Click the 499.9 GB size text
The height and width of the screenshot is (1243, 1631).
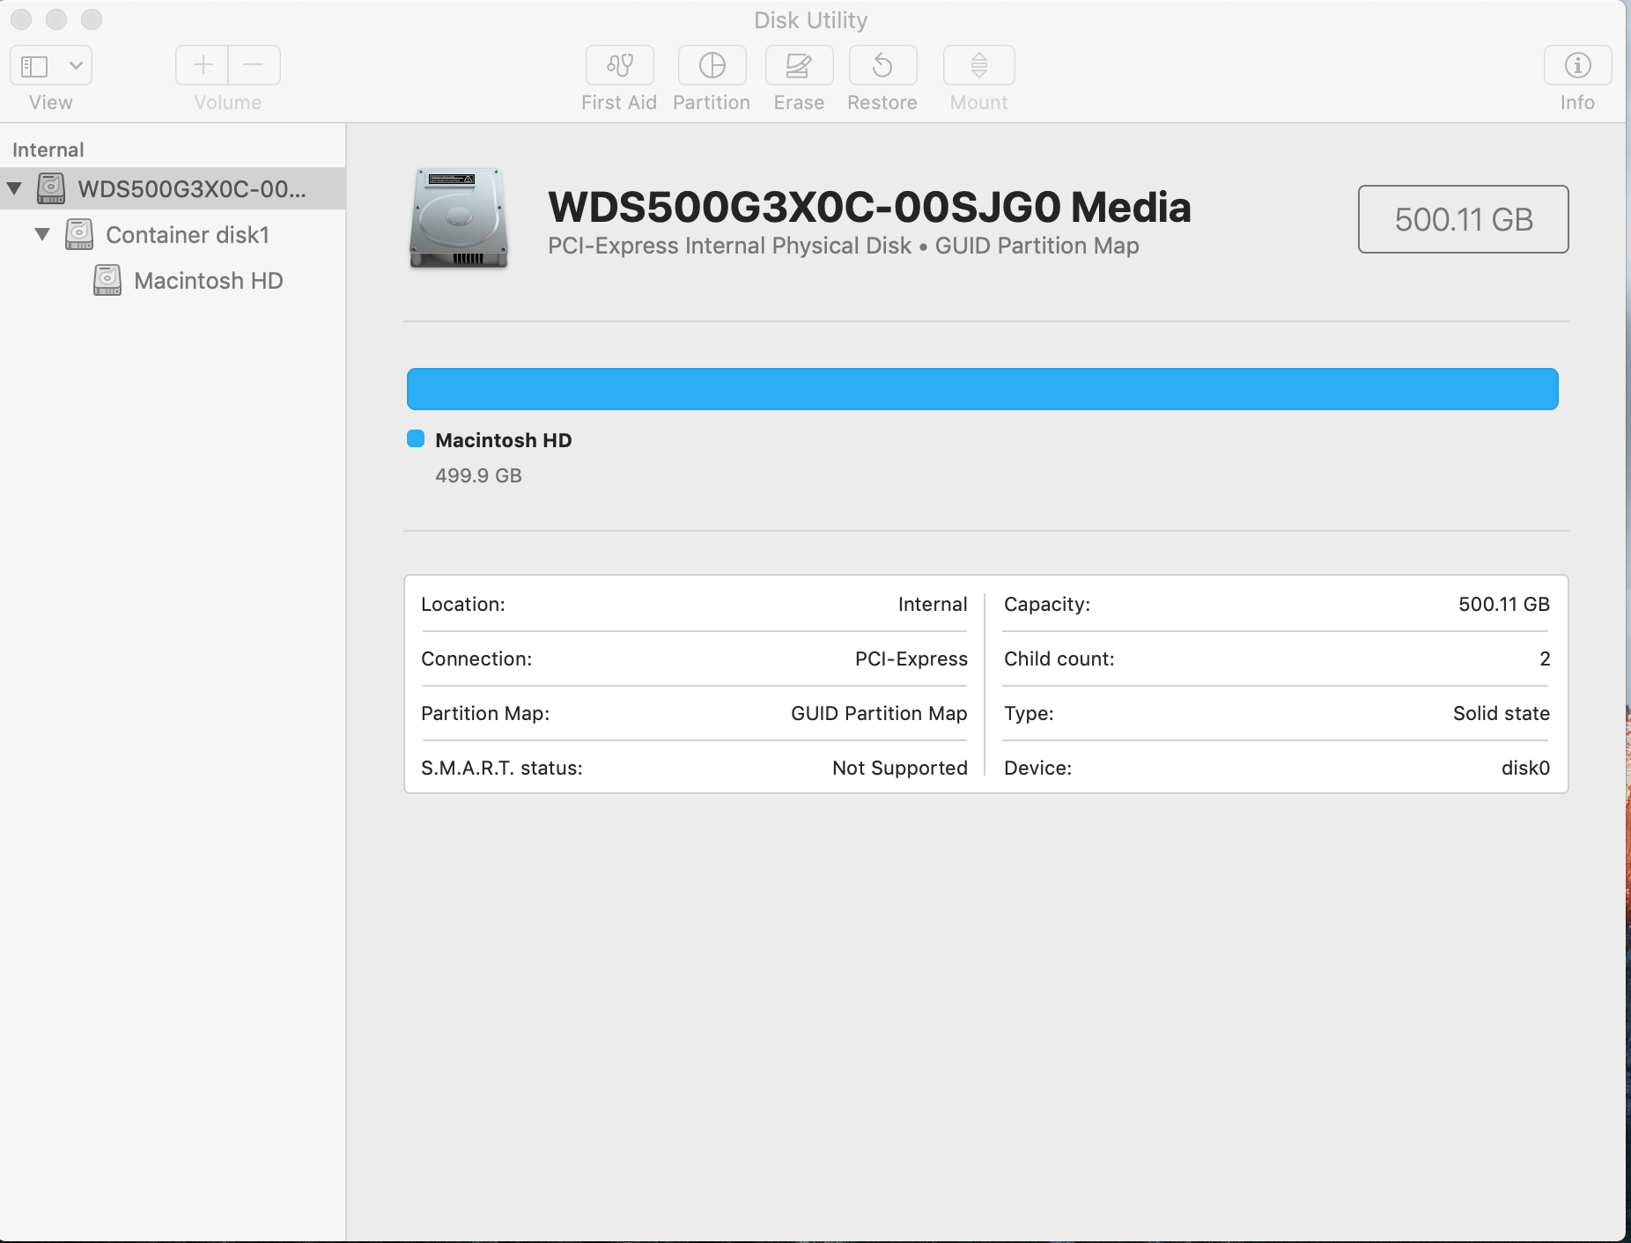[x=478, y=475]
